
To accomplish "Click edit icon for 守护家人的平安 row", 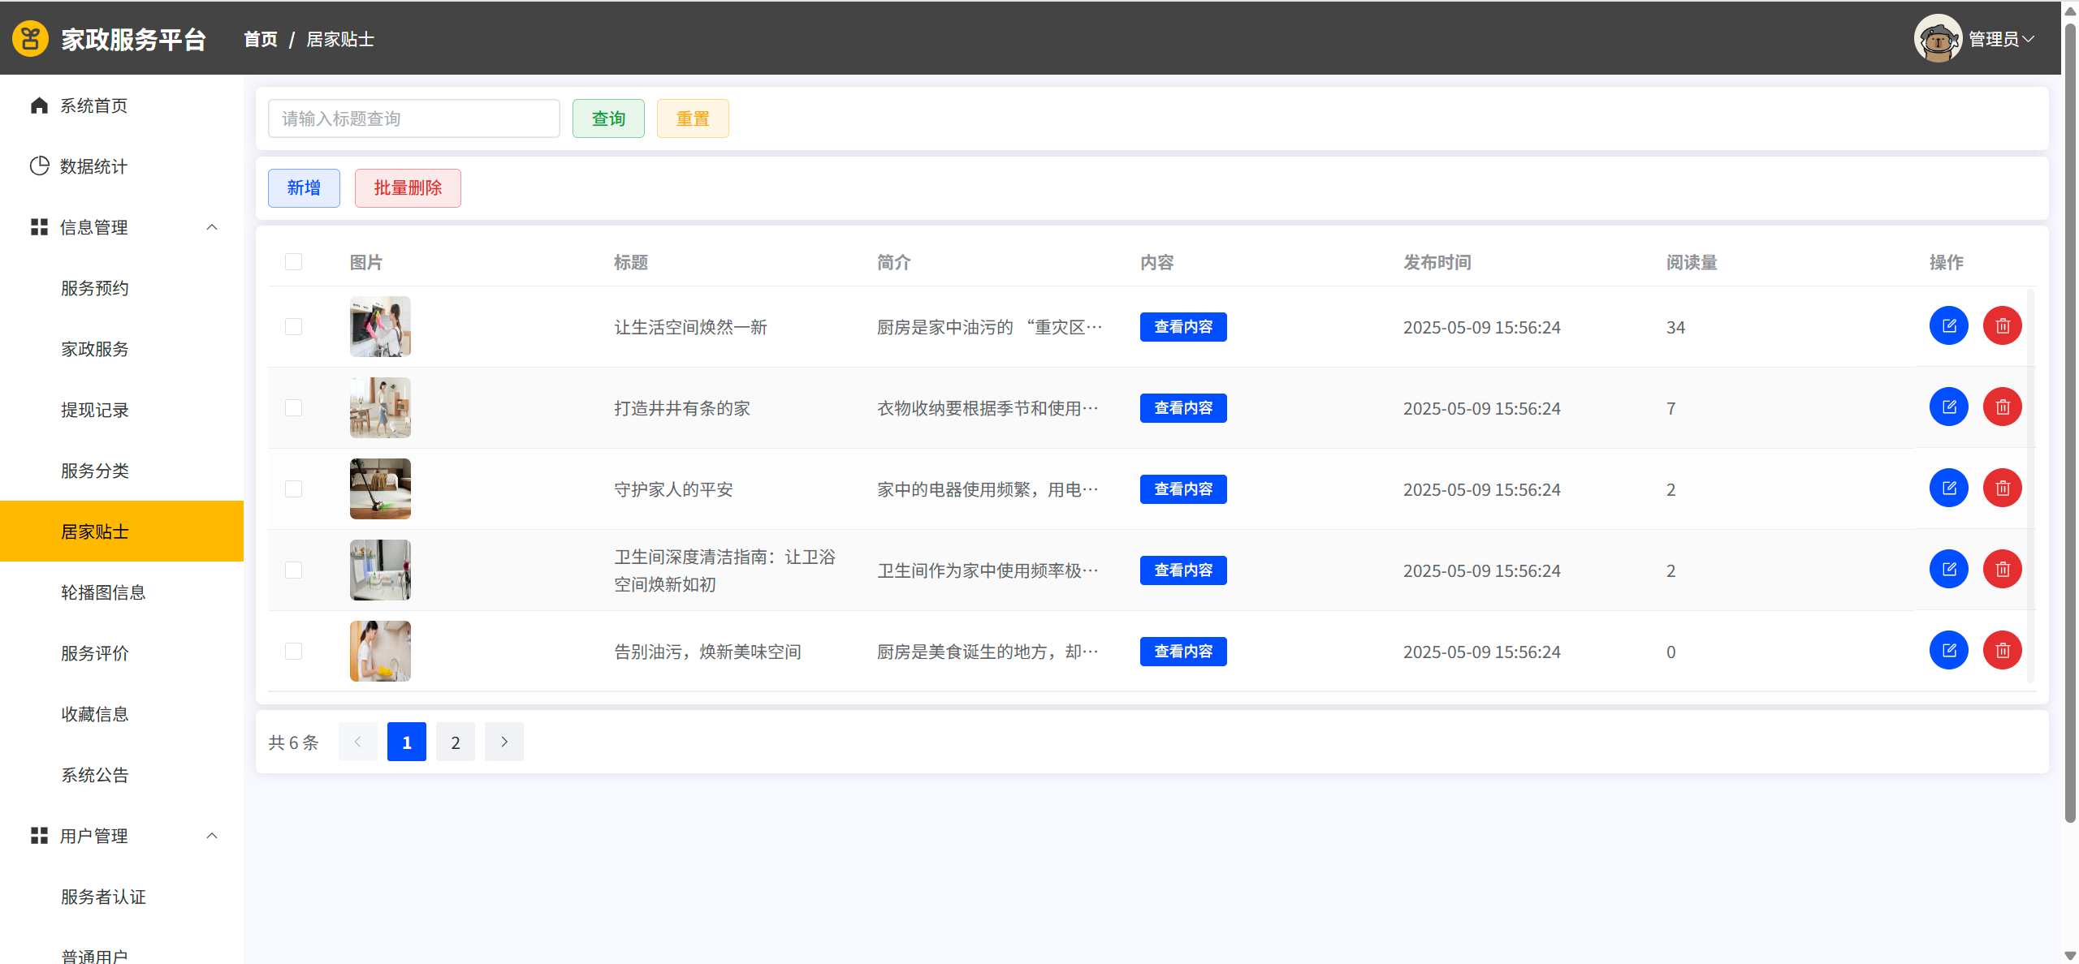I will (x=1948, y=488).
